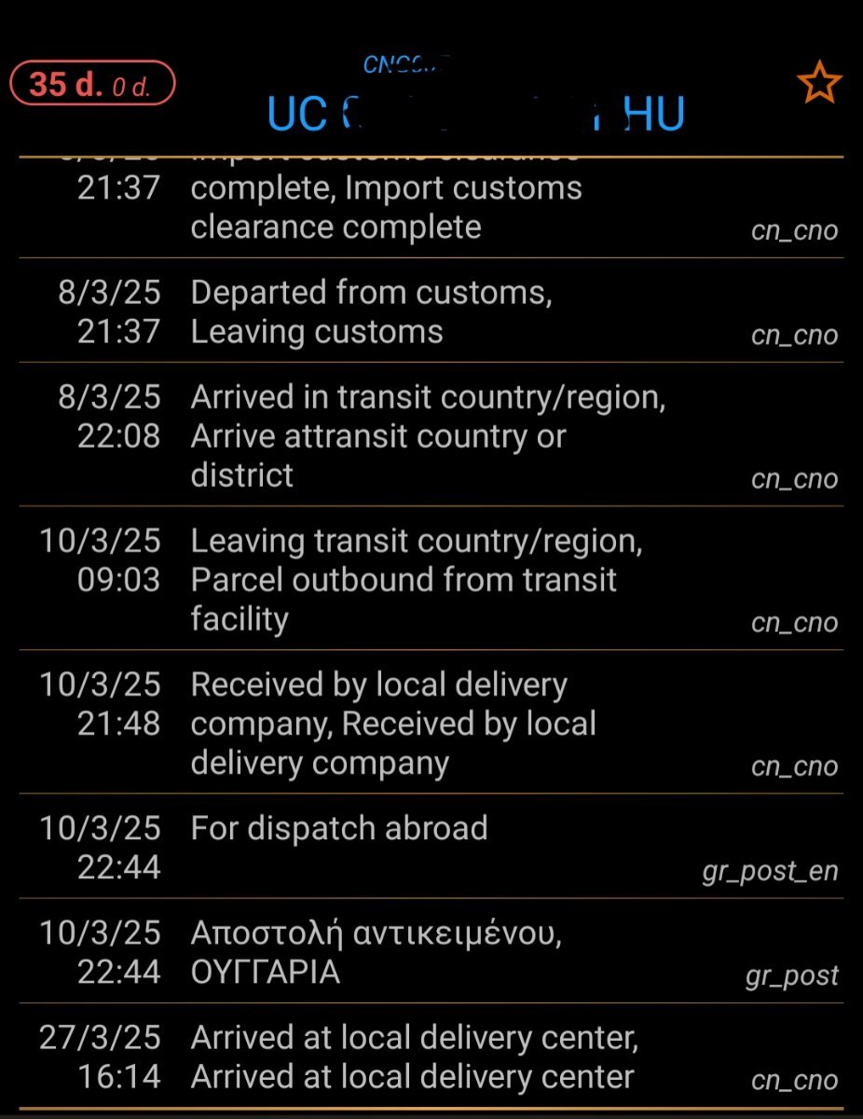Tap the orange favorite star icon
This screenshot has height=1119, width=863.
(819, 85)
